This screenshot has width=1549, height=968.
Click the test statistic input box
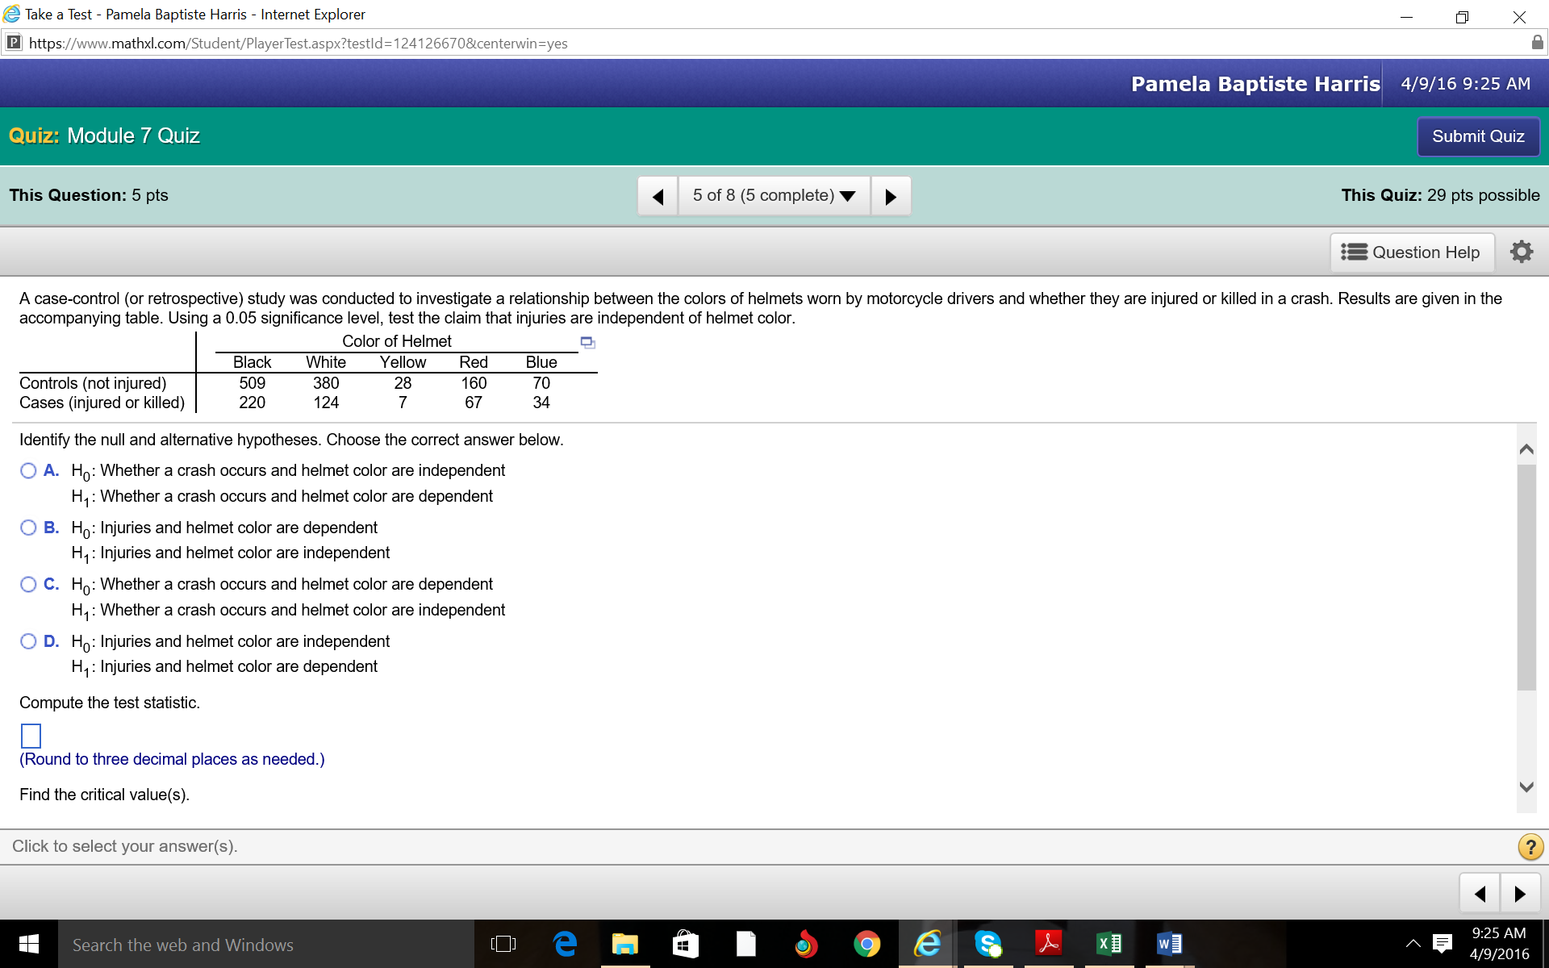[31, 735]
